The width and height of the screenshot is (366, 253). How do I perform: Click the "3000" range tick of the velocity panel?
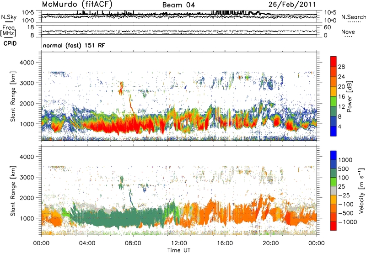point(27,177)
